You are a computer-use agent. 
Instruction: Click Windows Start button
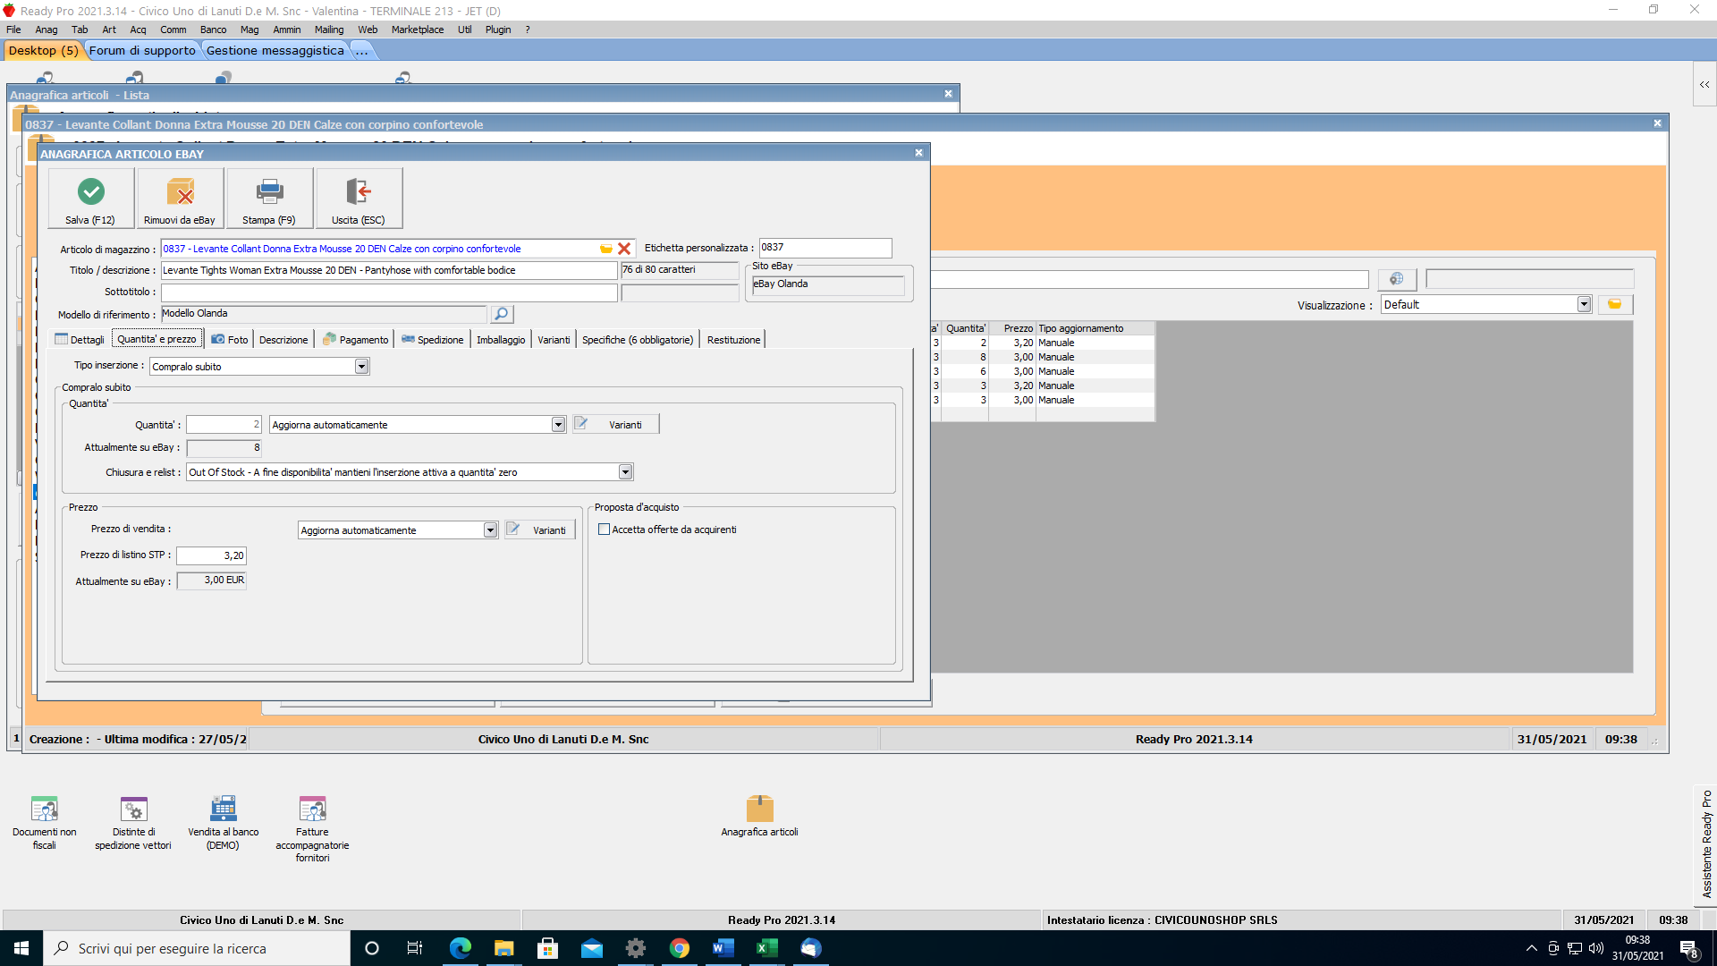[21, 948]
